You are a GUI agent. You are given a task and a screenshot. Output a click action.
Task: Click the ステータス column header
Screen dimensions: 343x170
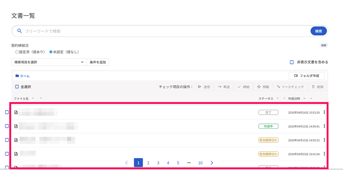266,98
